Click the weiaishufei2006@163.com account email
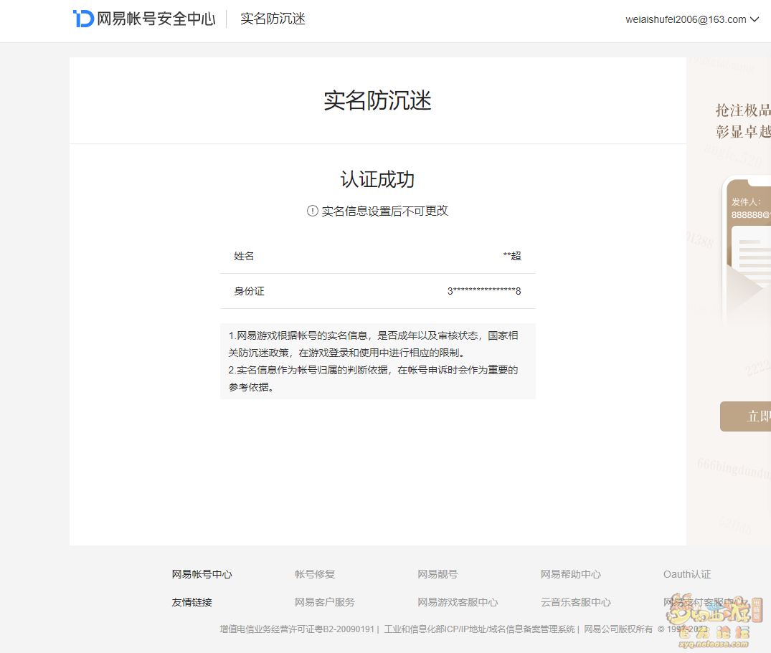The image size is (771, 653). pyautogui.click(x=686, y=19)
